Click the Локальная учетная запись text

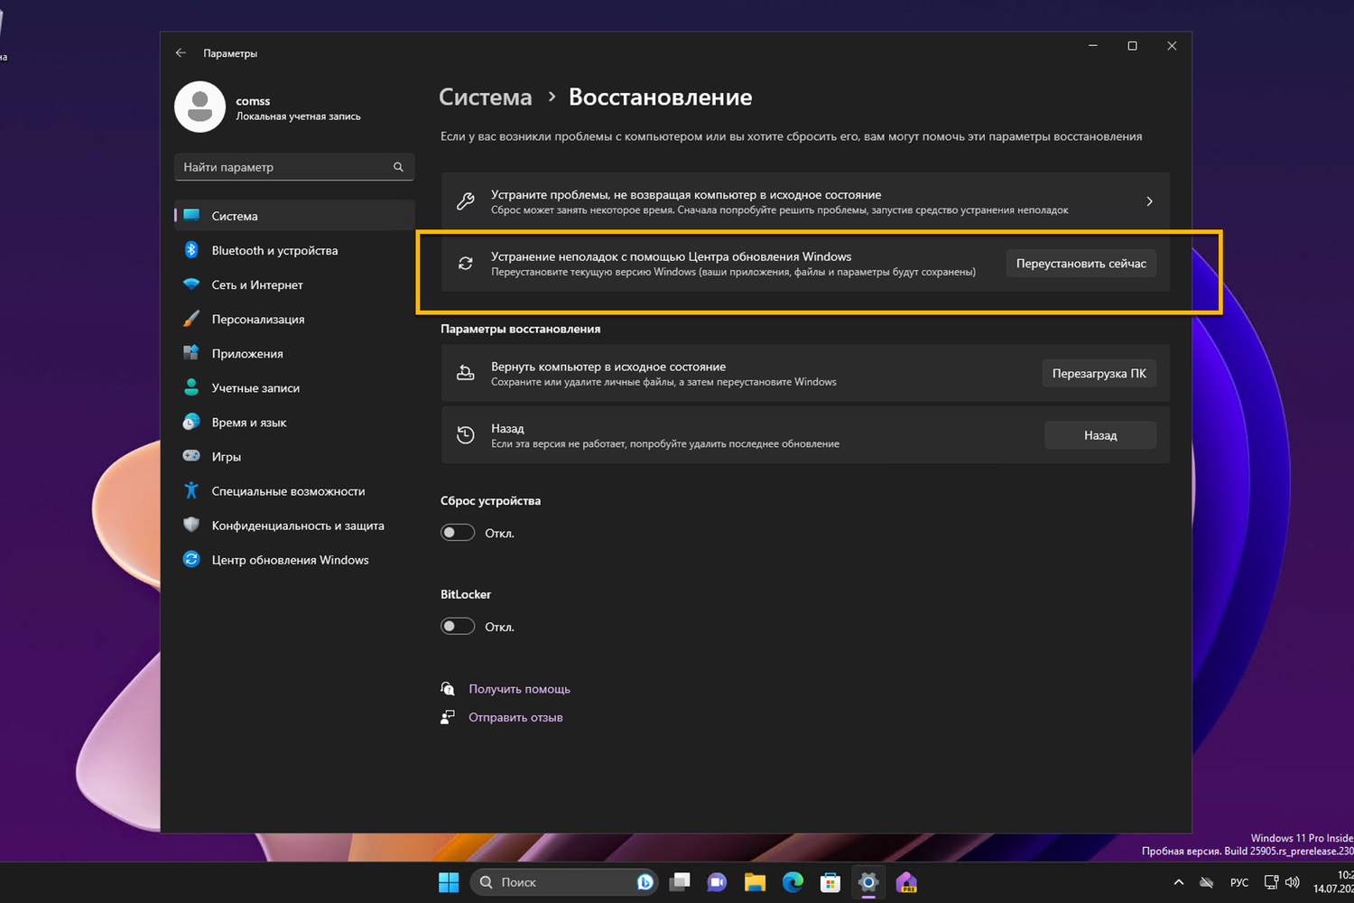pyautogui.click(x=299, y=116)
